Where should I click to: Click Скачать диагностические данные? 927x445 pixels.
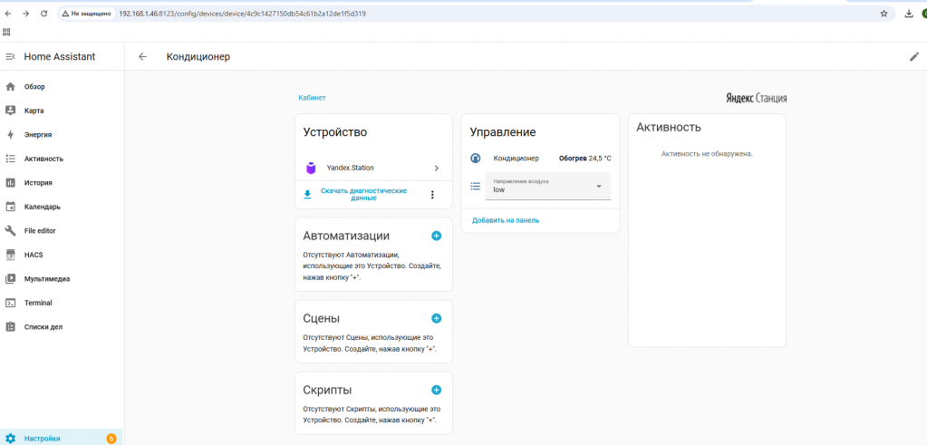pos(363,195)
